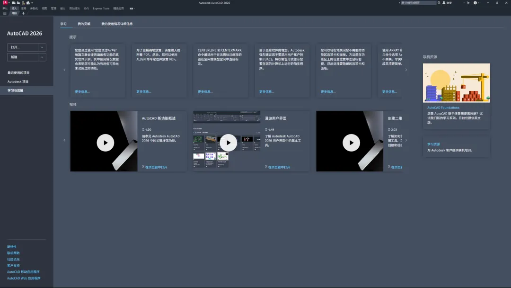Open the Autodesk App Store cart icon

(468, 3)
